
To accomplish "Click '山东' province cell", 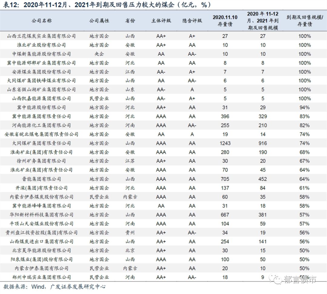I will pos(130,90).
